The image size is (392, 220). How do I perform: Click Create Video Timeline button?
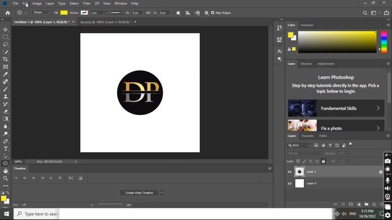139,193
